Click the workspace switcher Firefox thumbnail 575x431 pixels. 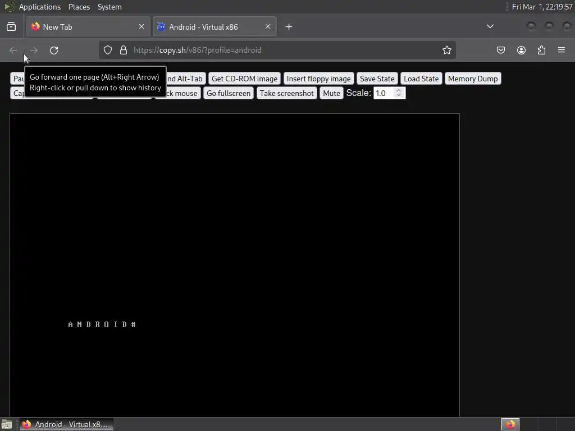tap(510, 424)
